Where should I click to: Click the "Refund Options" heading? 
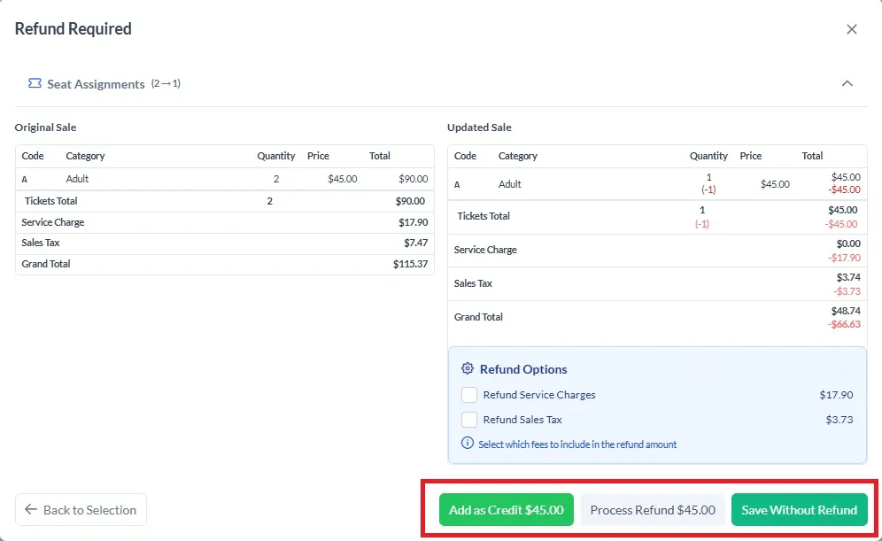pyautogui.click(x=523, y=369)
